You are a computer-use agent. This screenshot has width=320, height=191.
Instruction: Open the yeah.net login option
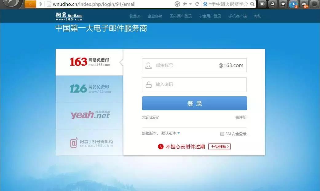tap(89, 115)
